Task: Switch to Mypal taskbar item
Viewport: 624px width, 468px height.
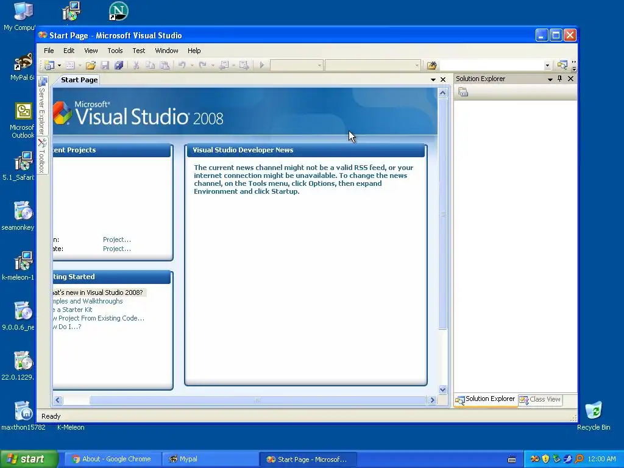Action: (x=210, y=459)
